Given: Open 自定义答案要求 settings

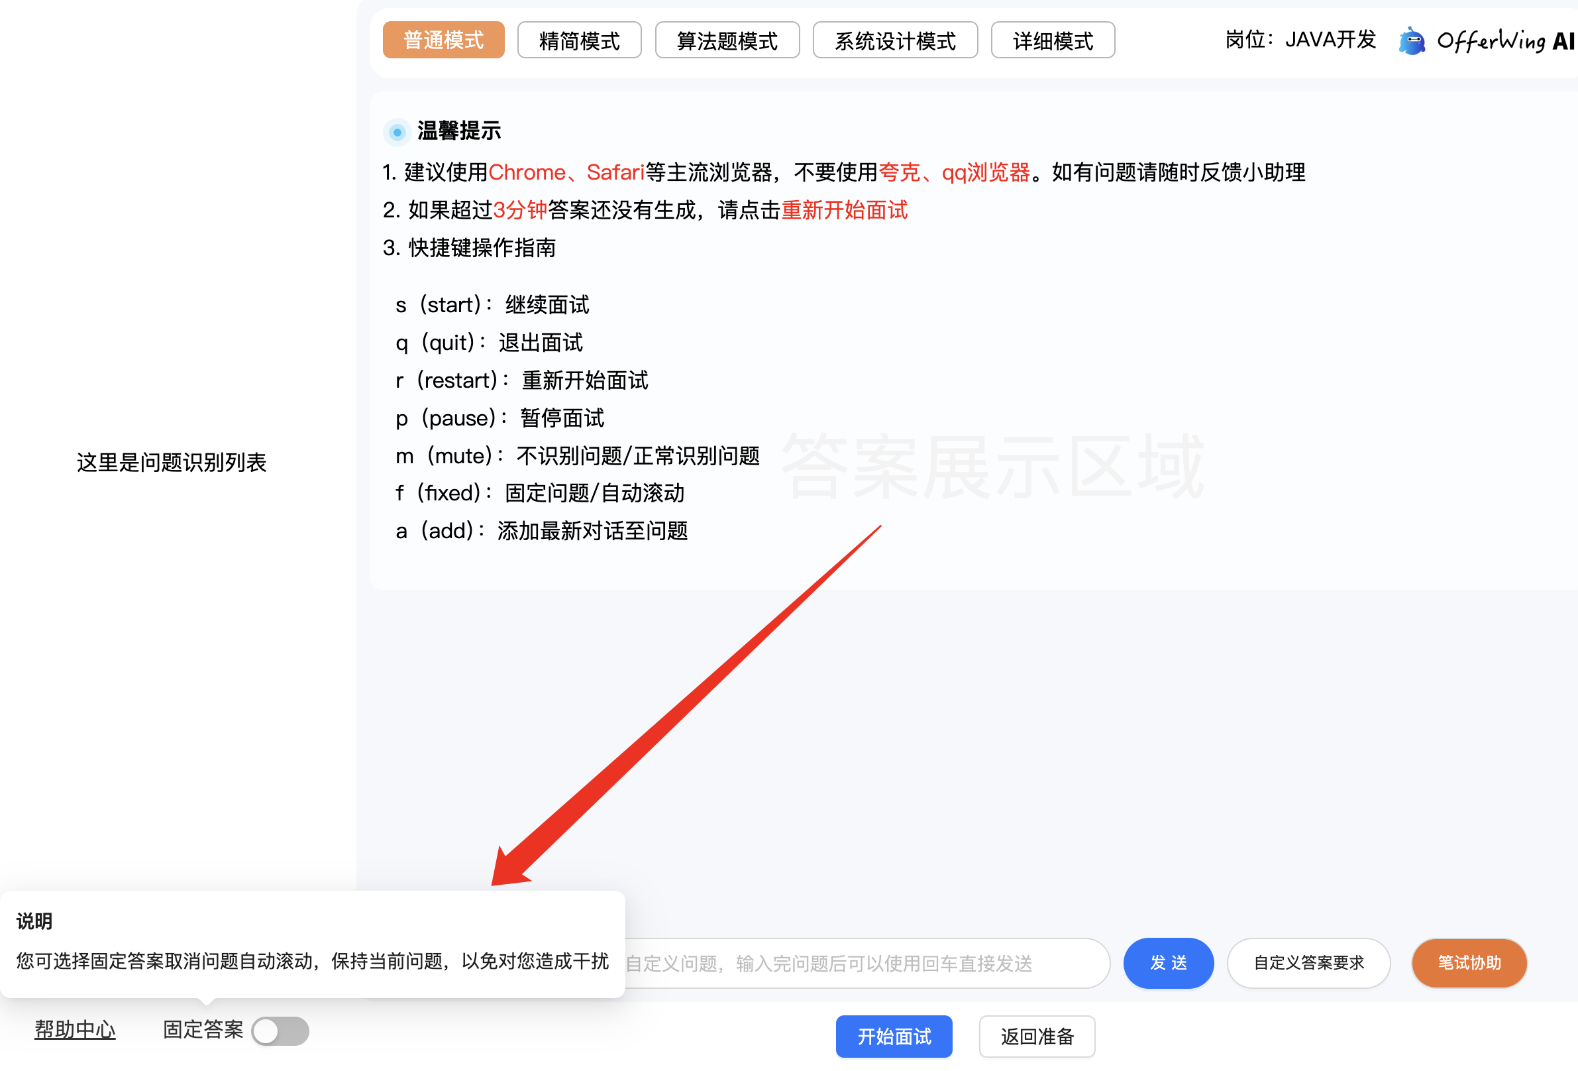Looking at the screenshot, I should 1308,962.
